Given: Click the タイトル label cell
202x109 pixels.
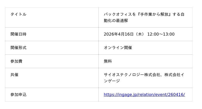Looking at the screenshot, I should coord(18,14).
